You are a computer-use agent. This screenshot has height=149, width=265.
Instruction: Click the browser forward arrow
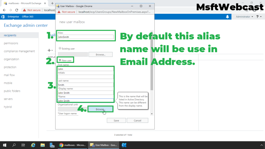click(x=10, y=10)
